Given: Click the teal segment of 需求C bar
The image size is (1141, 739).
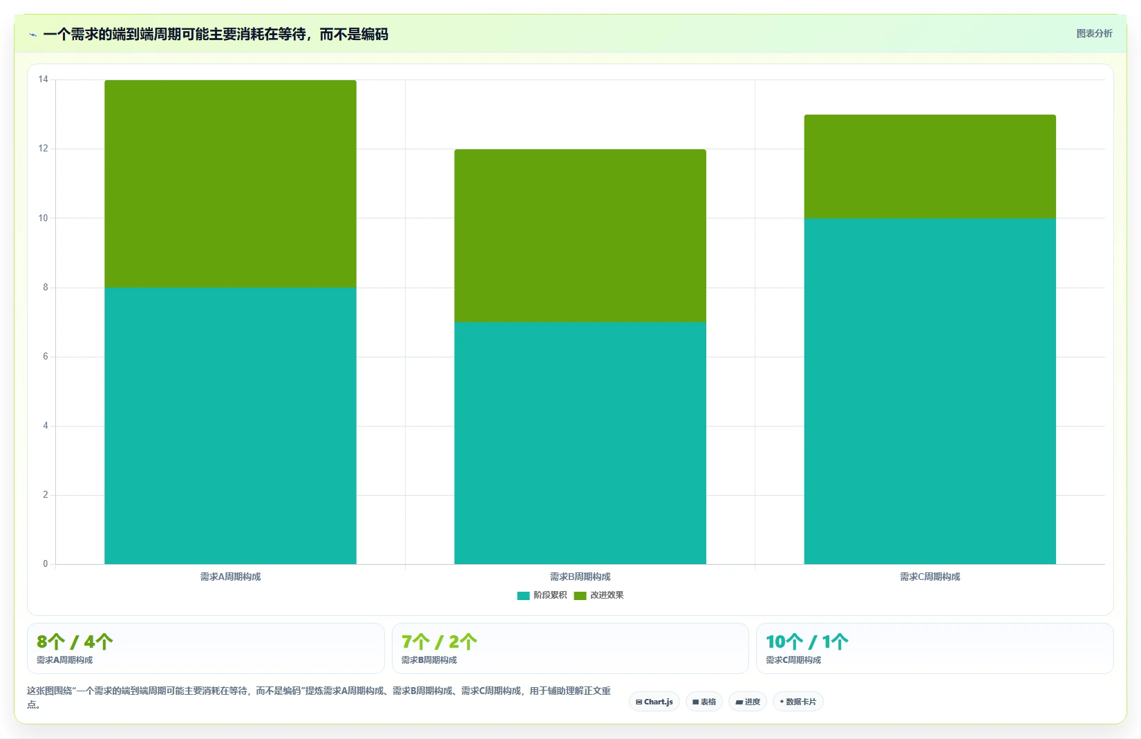Looking at the screenshot, I should pyautogui.click(x=930, y=391).
